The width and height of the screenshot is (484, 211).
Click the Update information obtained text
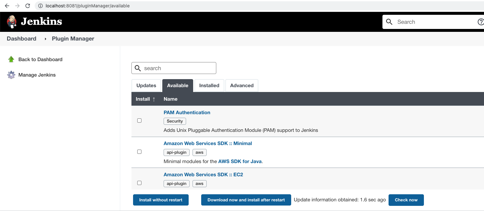(340, 200)
